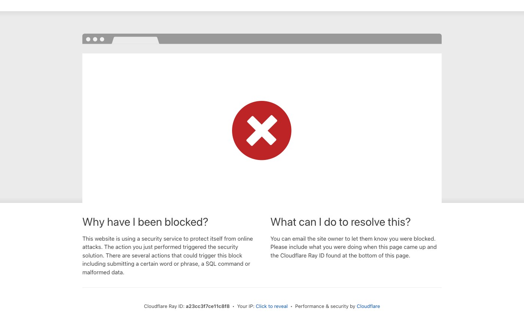Click the horizontal divider above the footer
Viewport: 524px width, 327px height.
coord(262,287)
